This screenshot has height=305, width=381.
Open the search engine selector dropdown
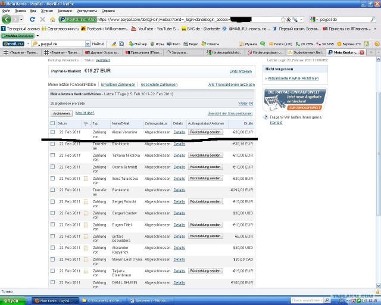point(314,20)
